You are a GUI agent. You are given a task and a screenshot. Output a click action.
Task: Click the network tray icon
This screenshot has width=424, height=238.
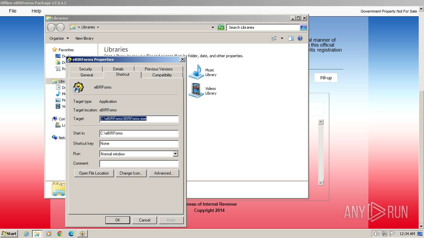(x=385, y=234)
